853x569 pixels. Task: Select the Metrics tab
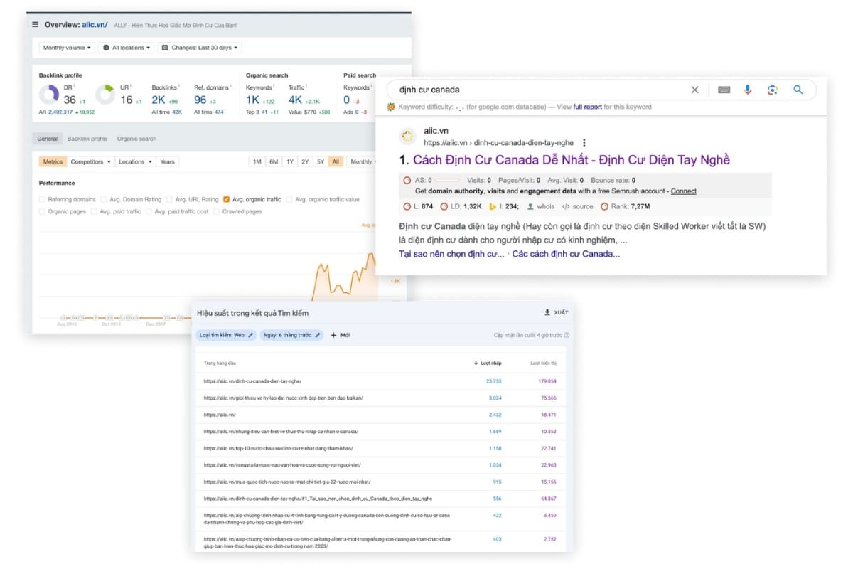click(x=53, y=162)
